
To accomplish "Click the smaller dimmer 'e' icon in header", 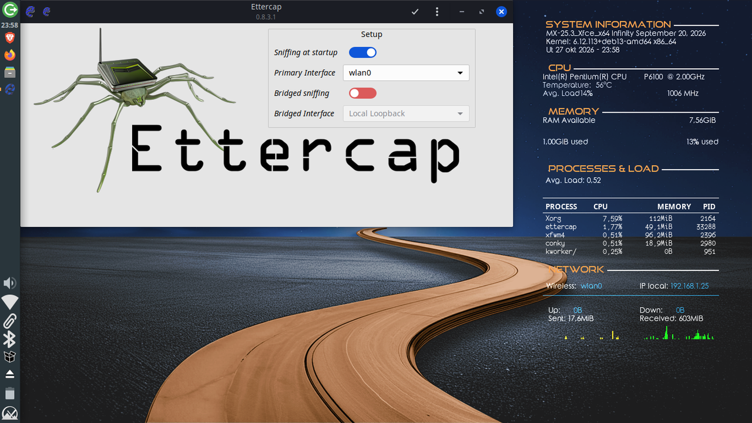I will (46, 11).
